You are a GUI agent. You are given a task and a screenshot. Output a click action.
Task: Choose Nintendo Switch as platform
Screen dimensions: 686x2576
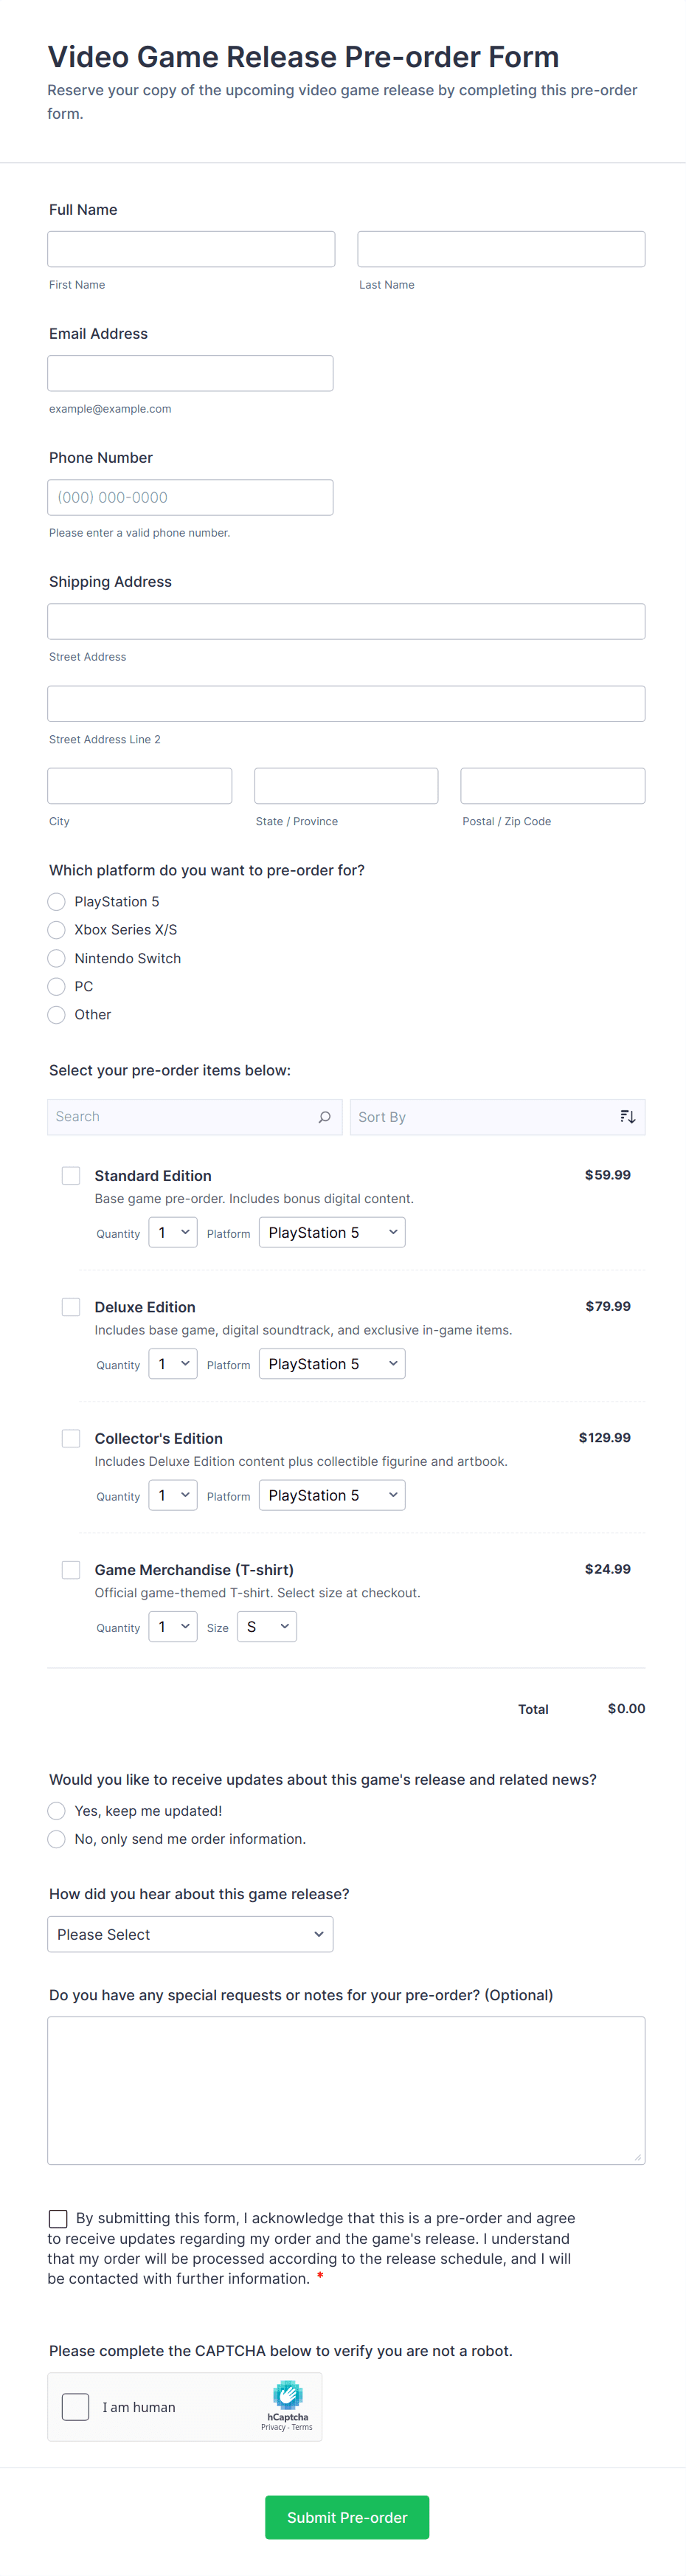click(57, 958)
